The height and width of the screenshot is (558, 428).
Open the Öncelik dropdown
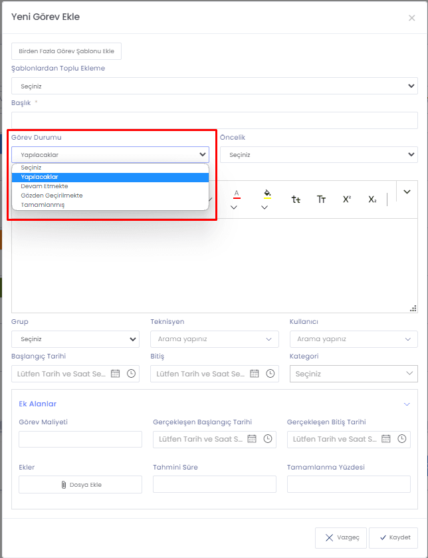click(319, 155)
